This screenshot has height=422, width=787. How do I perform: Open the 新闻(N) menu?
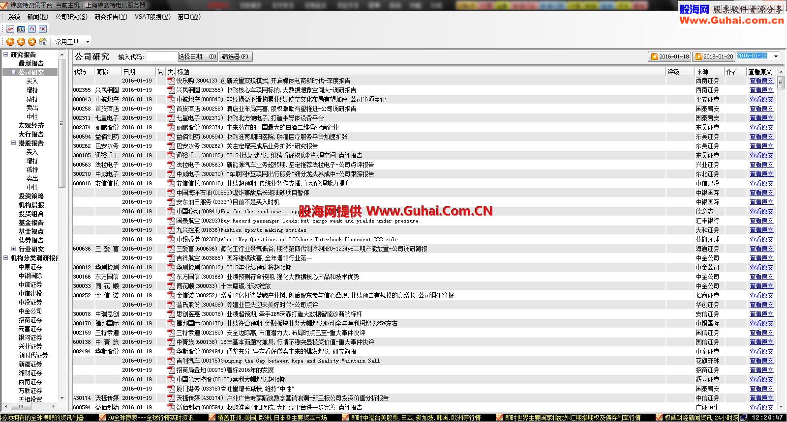tap(38, 17)
